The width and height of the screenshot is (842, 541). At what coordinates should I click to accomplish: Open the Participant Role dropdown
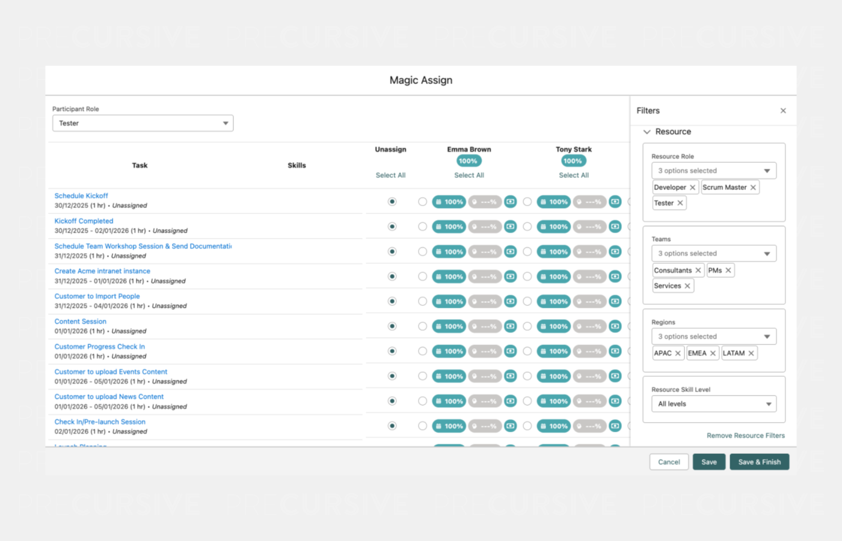[143, 123]
